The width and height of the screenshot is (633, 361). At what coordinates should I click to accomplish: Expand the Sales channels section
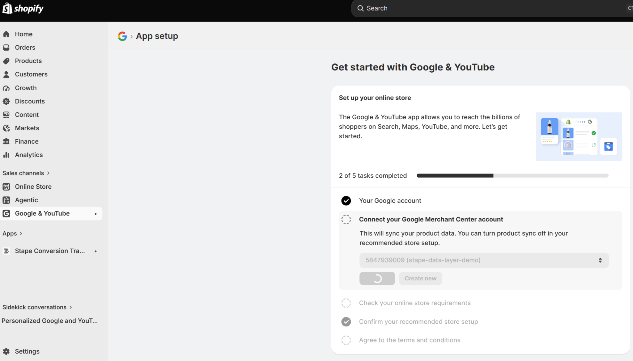click(26, 173)
